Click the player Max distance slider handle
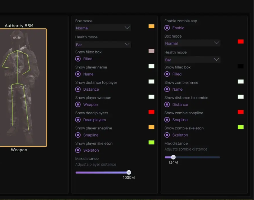254x200 pixels. (129, 172)
